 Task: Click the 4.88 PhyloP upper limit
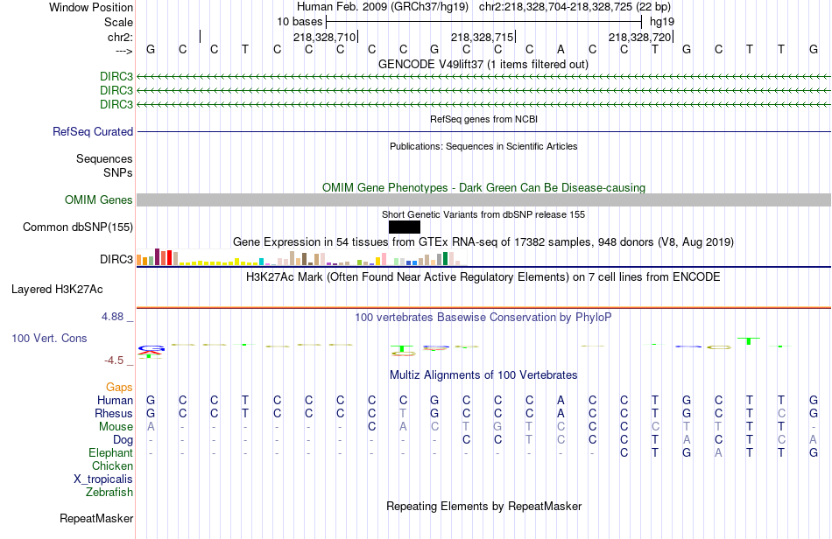coord(112,317)
